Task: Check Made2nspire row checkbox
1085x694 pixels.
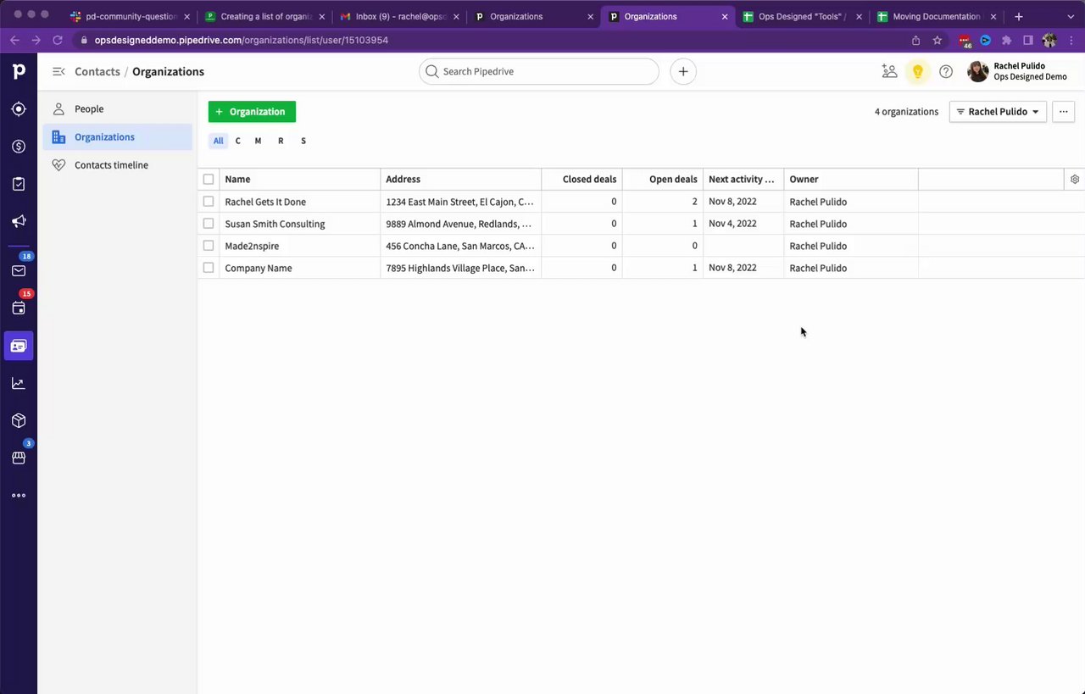Action: pos(209,246)
